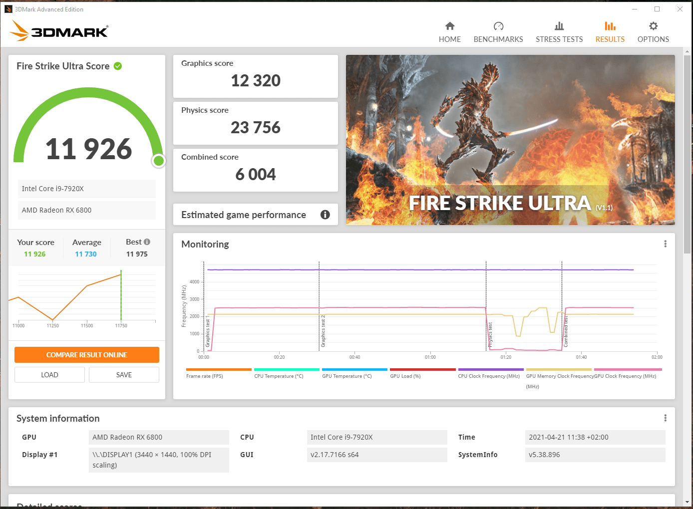Click the Intel Core i9-7920X field under score
The image size is (693, 509).
[87, 189]
